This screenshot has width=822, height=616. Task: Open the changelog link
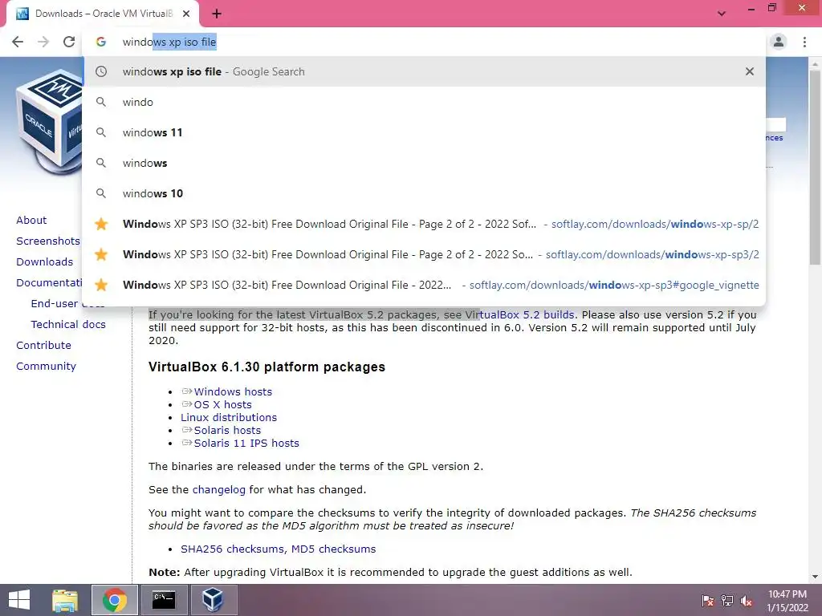click(x=218, y=490)
